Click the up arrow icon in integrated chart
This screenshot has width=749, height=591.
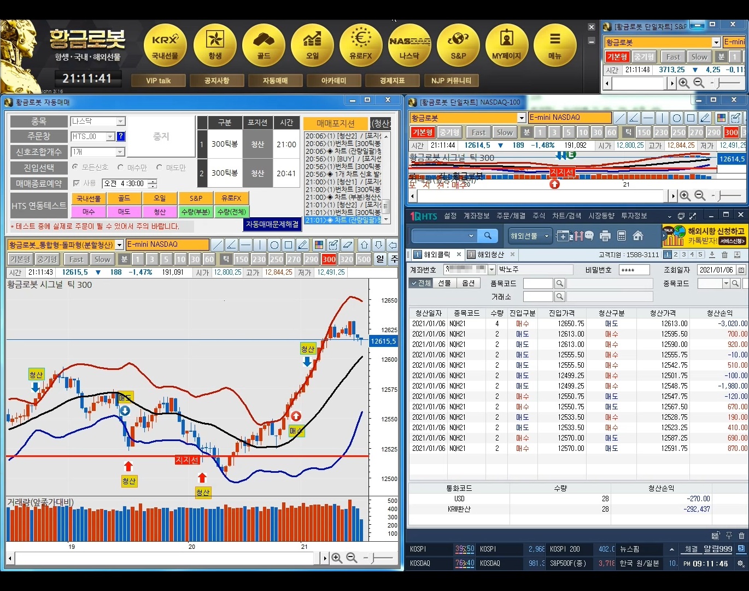pyautogui.click(x=364, y=245)
